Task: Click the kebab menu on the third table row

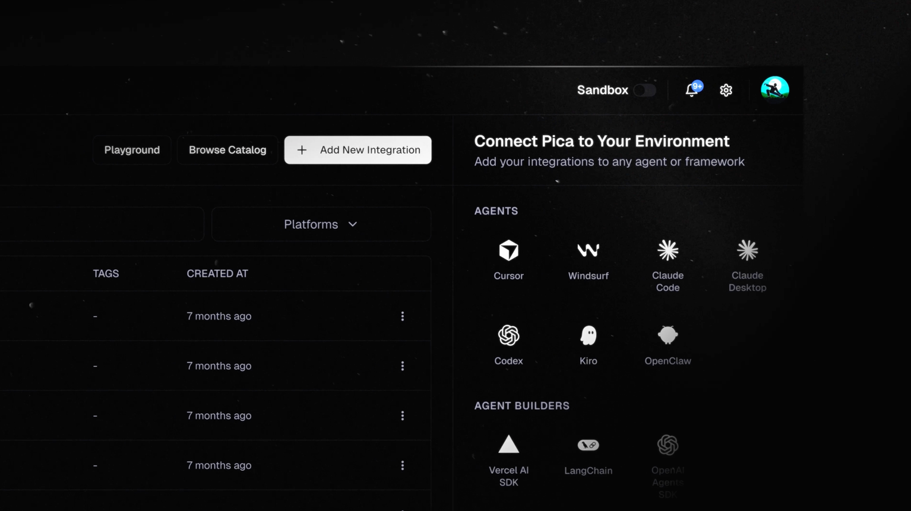Action: pyautogui.click(x=403, y=416)
